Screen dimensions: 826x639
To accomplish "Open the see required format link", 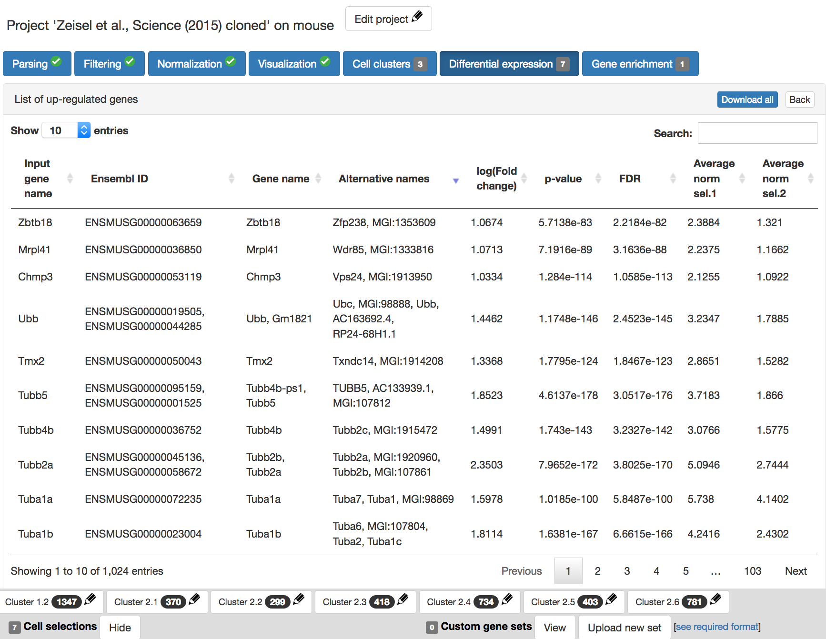I will (x=717, y=627).
